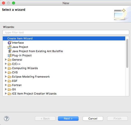Expand the C/C++ category
The image size is (131, 125).
point(6,64)
